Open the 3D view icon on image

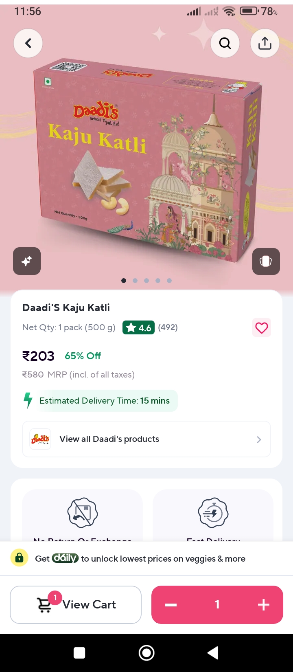(x=266, y=261)
